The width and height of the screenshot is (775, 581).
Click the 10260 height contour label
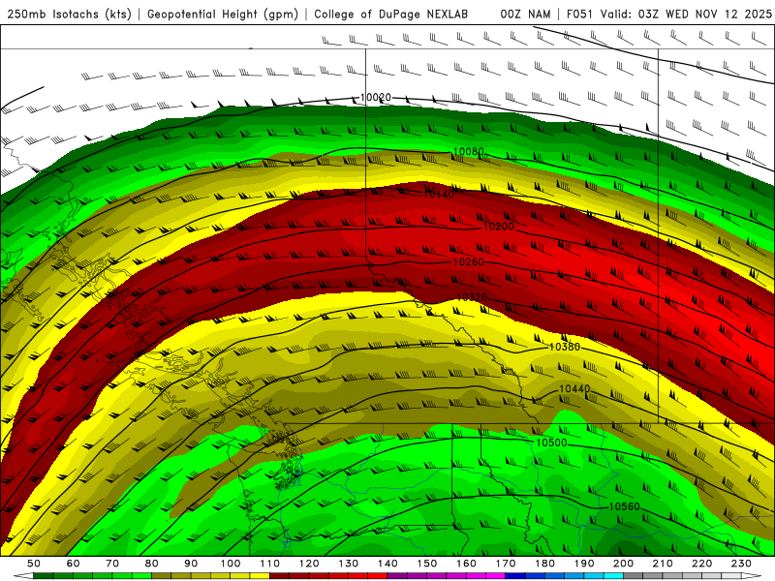click(469, 261)
